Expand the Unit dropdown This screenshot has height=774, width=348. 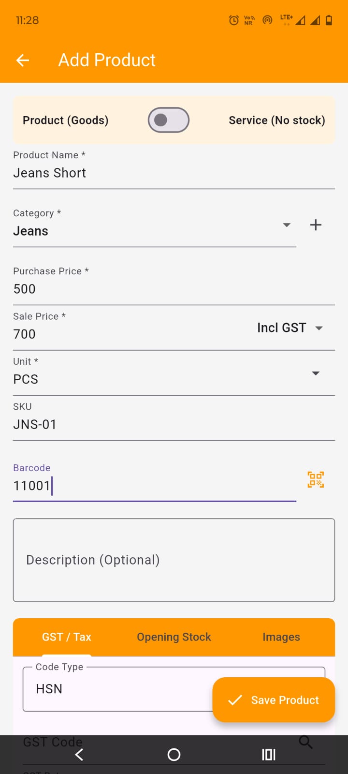click(316, 373)
